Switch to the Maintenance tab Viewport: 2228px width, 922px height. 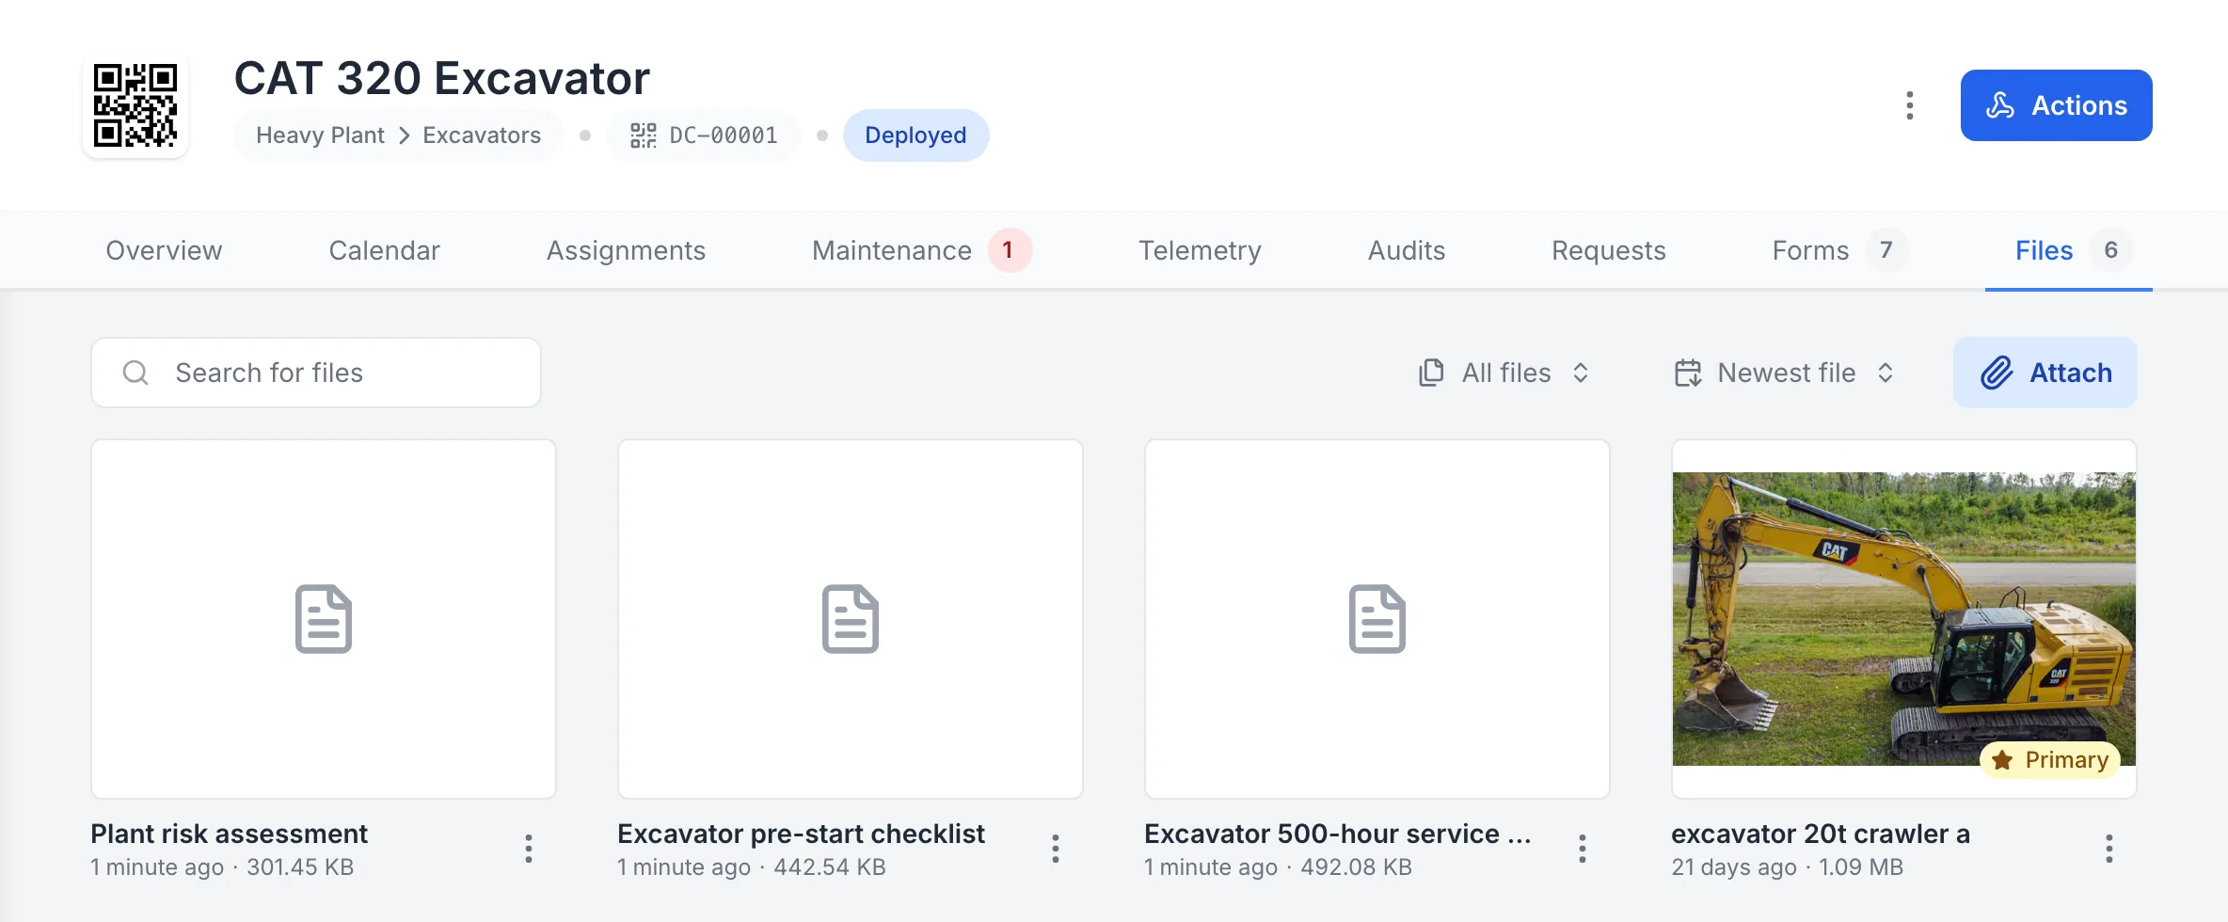(921, 250)
